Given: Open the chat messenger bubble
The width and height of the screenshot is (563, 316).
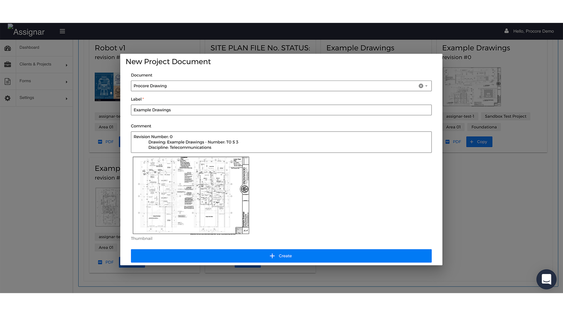Looking at the screenshot, I should (x=546, y=279).
